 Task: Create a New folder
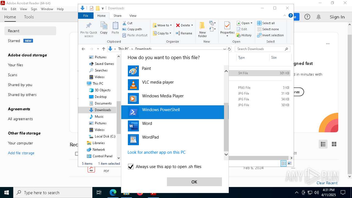pos(202,29)
